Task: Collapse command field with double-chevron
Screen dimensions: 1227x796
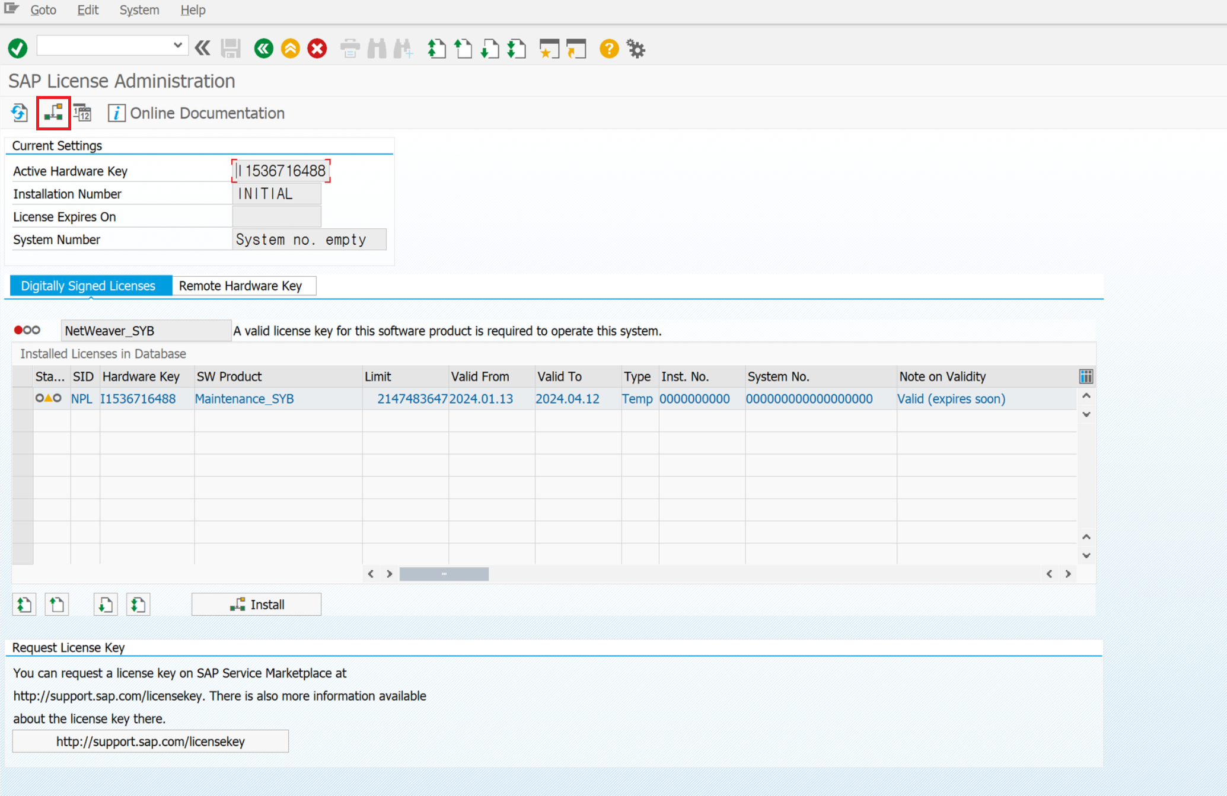Action: pyautogui.click(x=203, y=48)
